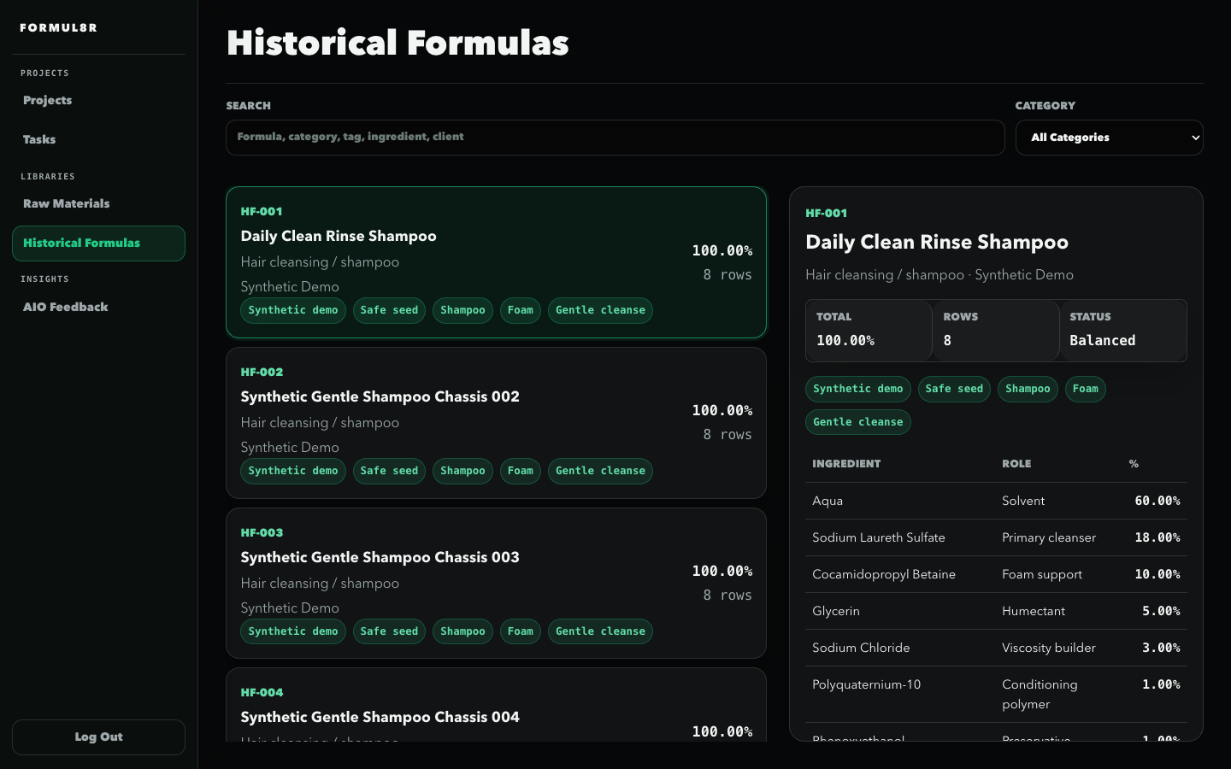Click Foam tag on HF-001 card
Viewport: 1231px width, 769px height.
[521, 310]
